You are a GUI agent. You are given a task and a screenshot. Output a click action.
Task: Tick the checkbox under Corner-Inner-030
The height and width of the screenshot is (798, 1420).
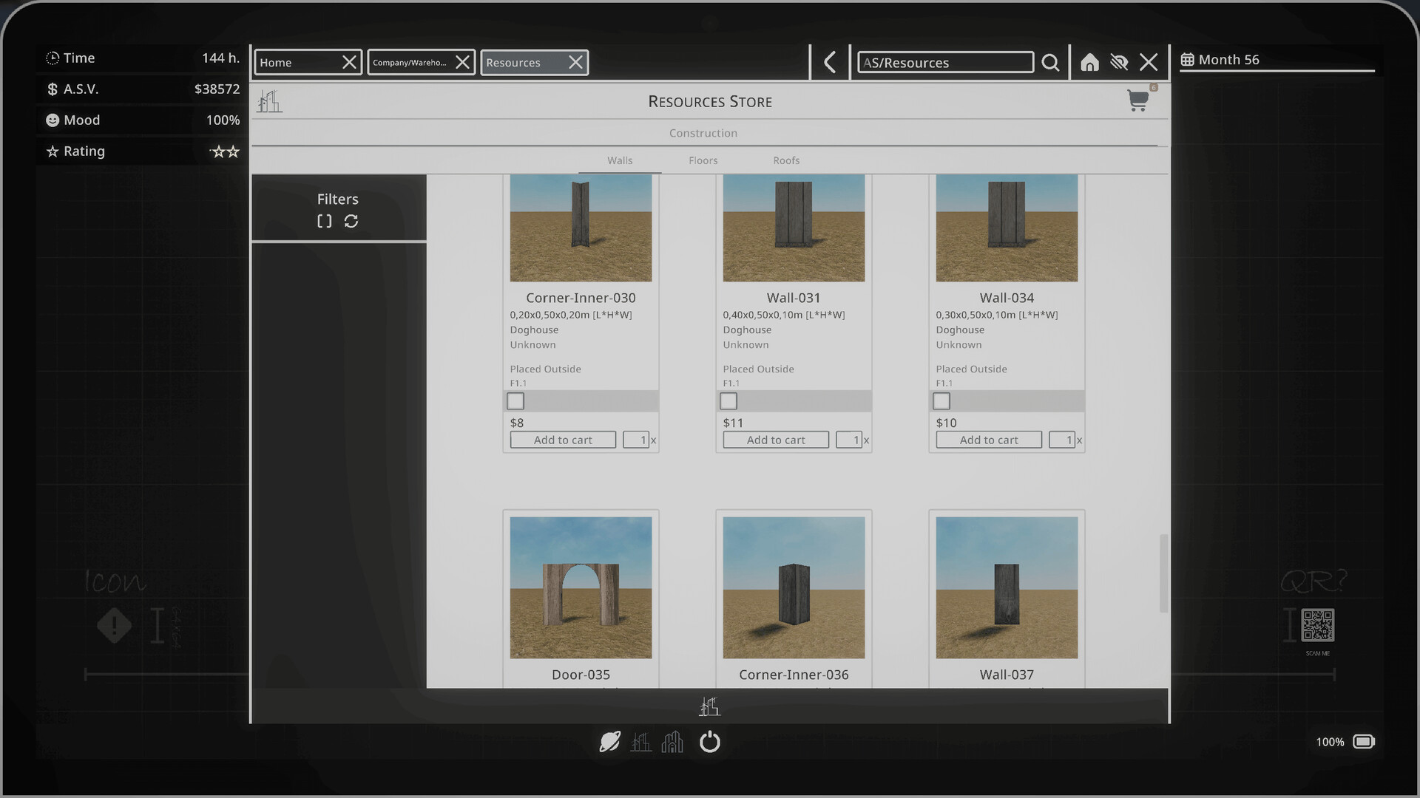pyautogui.click(x=515, y=400)
